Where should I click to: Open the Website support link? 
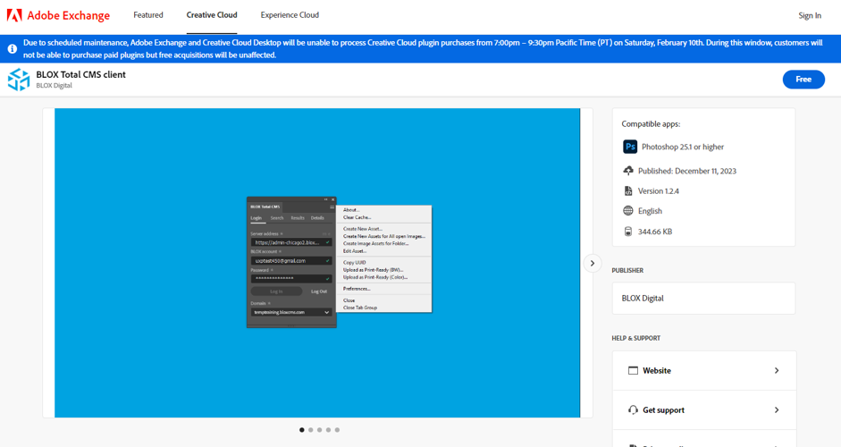(x=703, y=371)
